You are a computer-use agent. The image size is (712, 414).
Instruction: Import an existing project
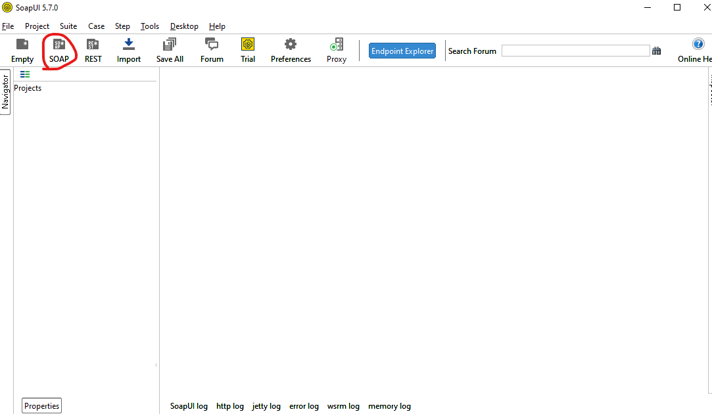coord(128,51)
